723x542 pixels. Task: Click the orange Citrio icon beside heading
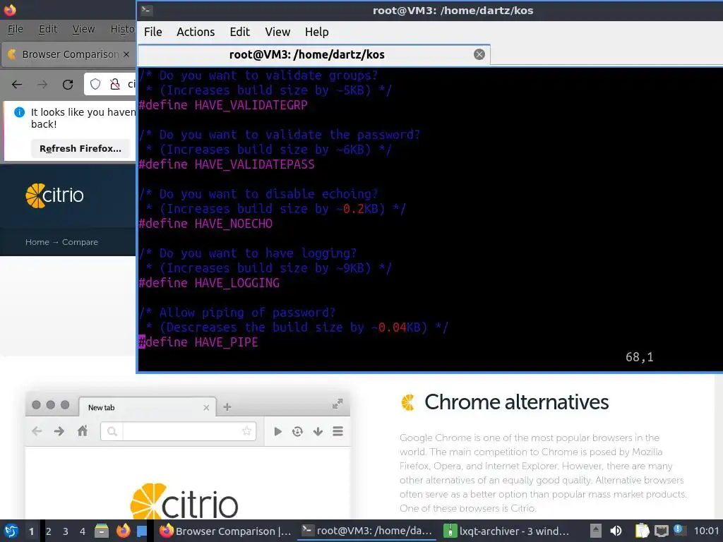pyautogui.click(x=407, y=402)
